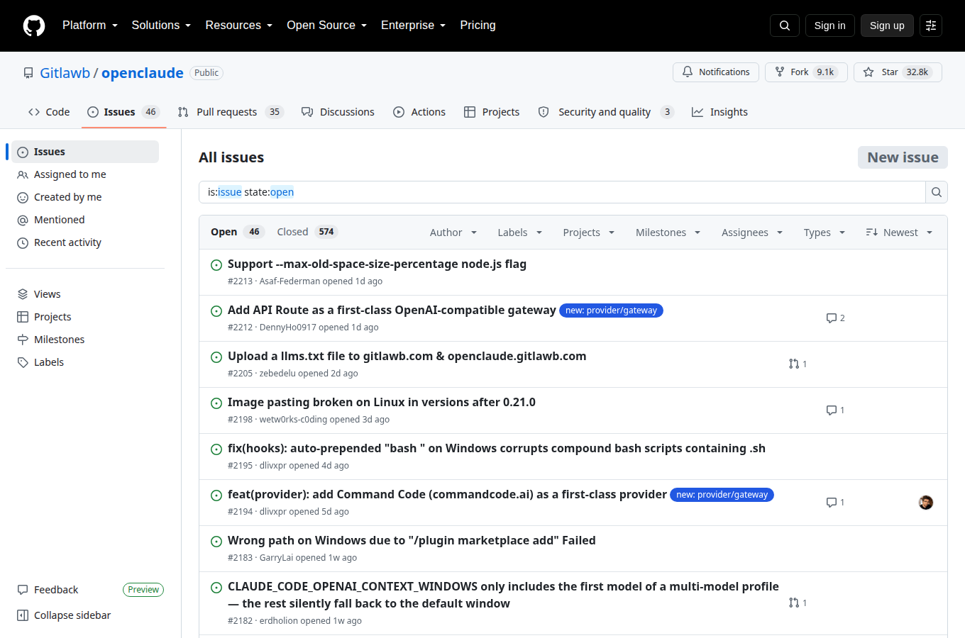Click the GitHub logo icon

(x=34, y=26)
